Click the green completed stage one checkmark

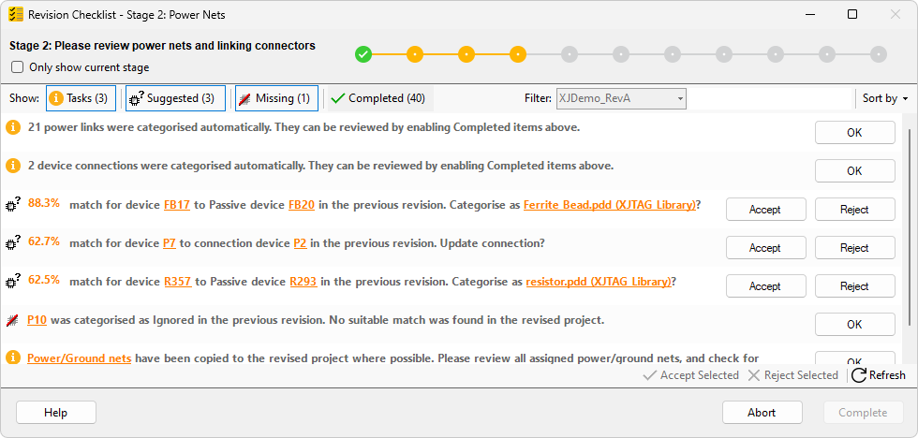click(363, 54)
